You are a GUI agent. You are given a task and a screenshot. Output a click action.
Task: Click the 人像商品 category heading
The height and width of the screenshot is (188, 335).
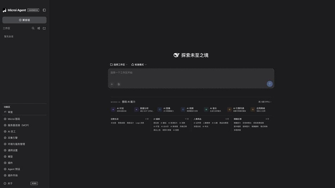pos(197,119)
